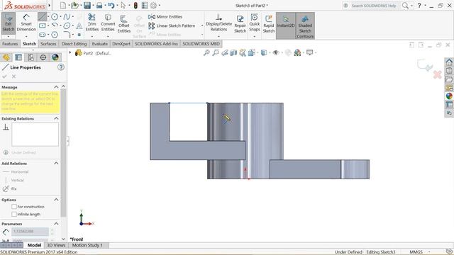Toggle Rapid Sketch mode
This screenshot has height=255, width=454.
269,23
